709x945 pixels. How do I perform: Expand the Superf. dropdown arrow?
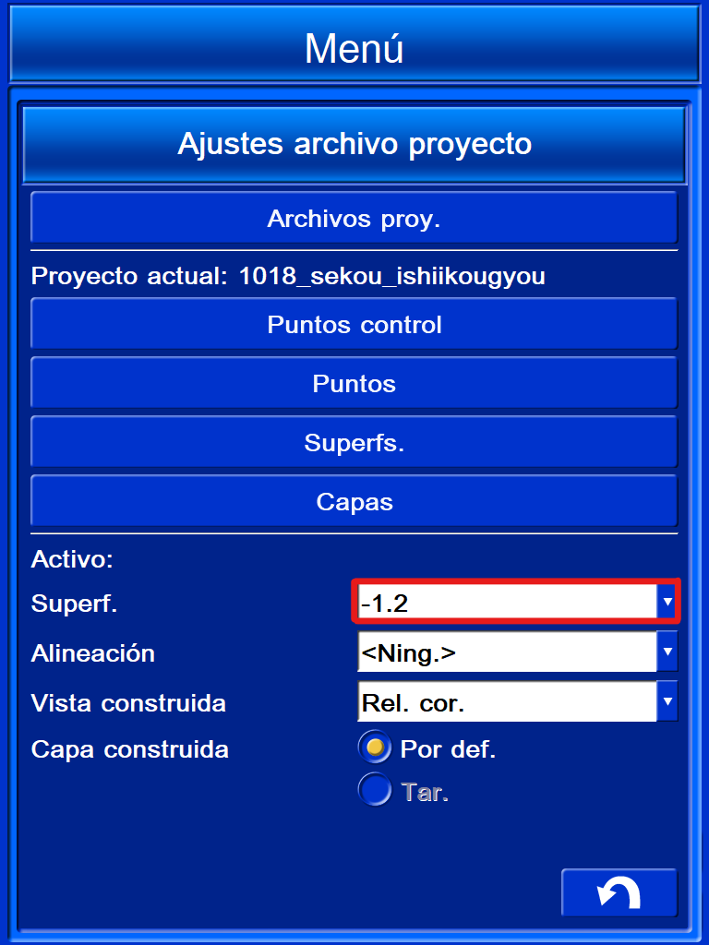point(667,601)
